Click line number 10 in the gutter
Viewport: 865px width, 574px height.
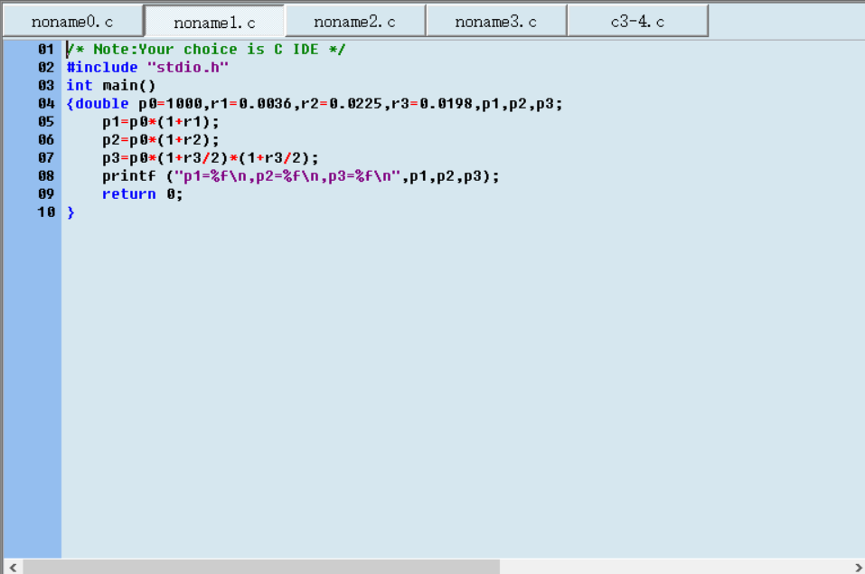point(46,212)
